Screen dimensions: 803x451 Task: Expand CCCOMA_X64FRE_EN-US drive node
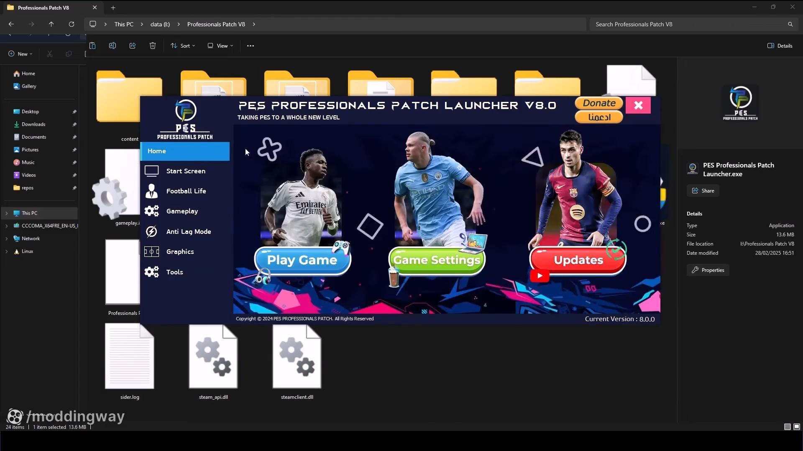click(6, 226)
